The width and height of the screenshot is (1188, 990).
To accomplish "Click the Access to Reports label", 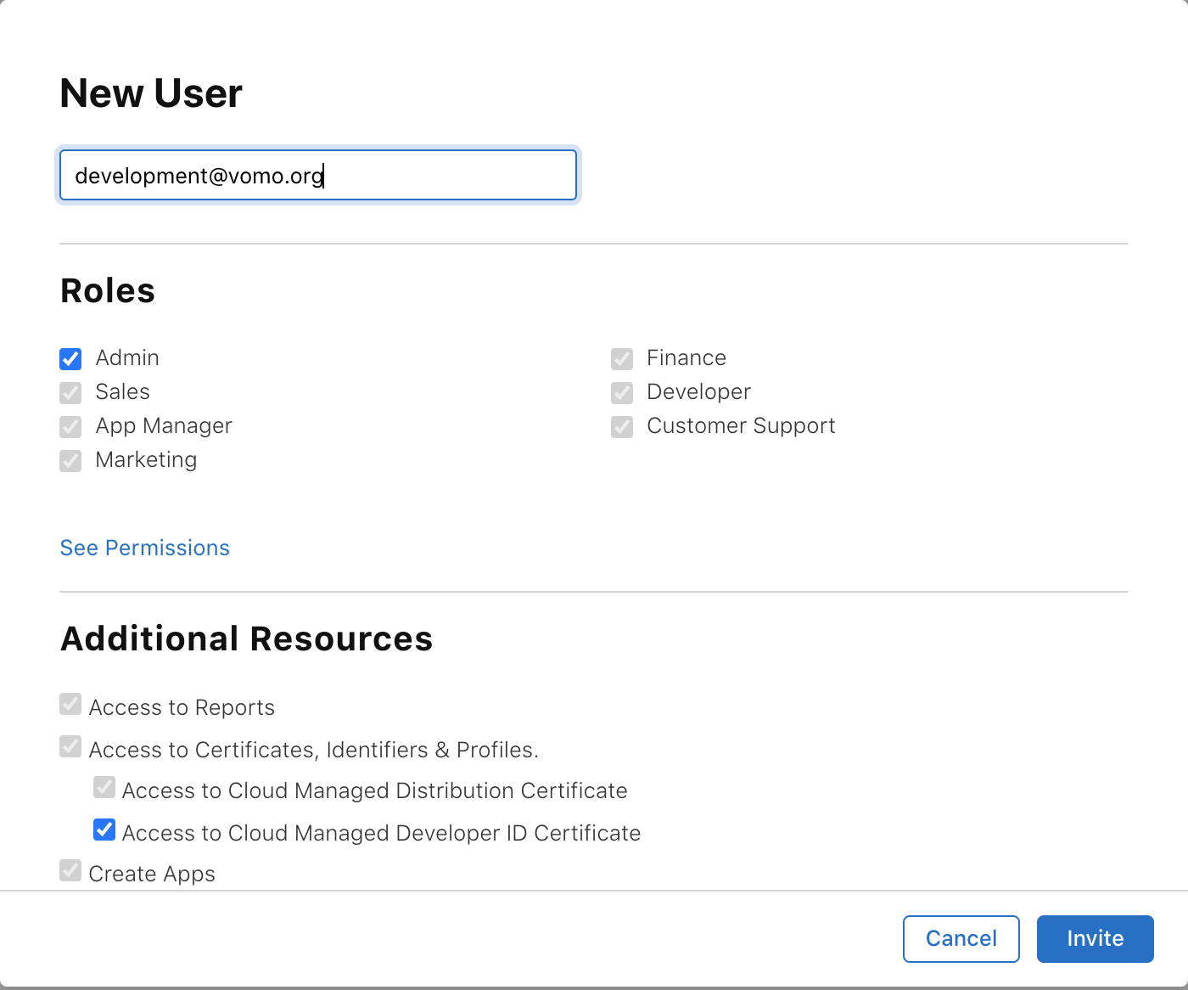I will [x=182, y=707].
